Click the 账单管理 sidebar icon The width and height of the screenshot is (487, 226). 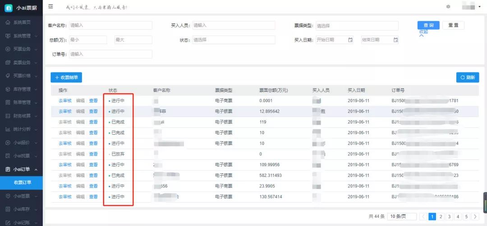pos(8,102)
